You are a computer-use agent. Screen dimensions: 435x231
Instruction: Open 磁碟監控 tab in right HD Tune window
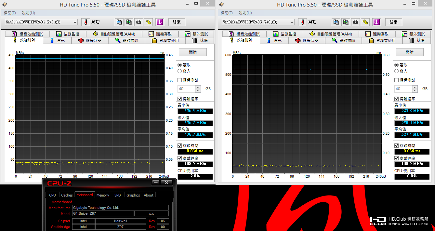click(x=285, y=34)
